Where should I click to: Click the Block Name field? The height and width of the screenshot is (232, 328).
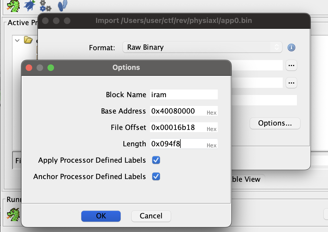tap(183, 95)
